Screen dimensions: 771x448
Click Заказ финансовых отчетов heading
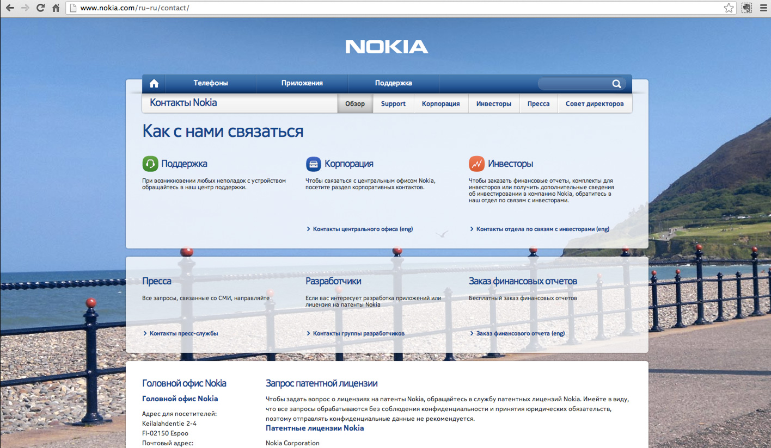523,281
